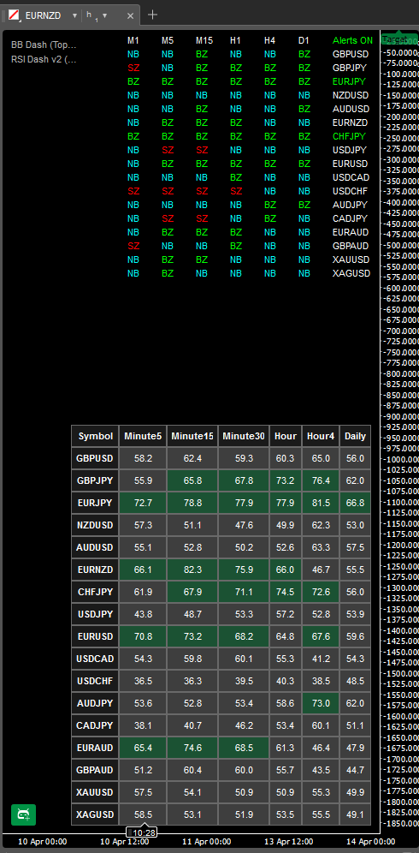Close the EURNZD chart tab
Screen dimensions: 419x853
click(130, 15)
